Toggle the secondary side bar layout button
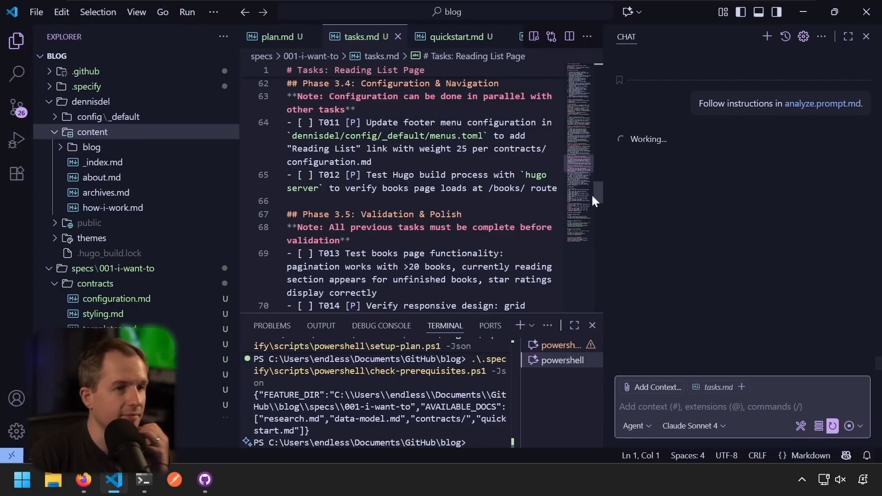This screenshot has width=882, height=496. [x=776, y=12]
